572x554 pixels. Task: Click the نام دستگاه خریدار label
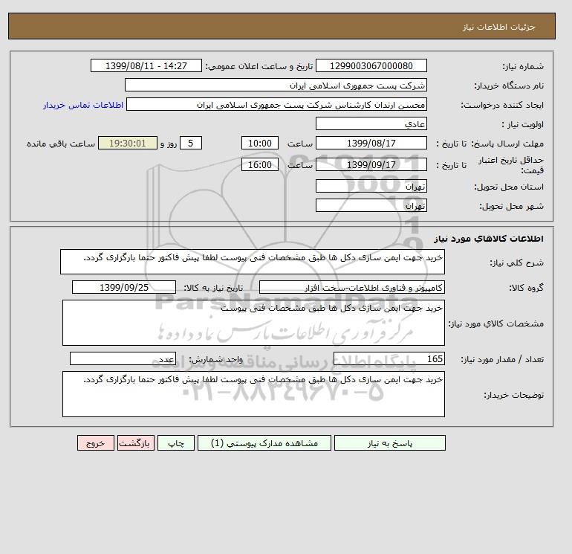pos(509,86)
